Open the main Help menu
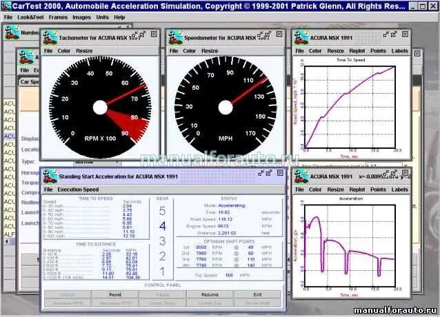This screenshot has height=317, width=440. tap(119, 17)
